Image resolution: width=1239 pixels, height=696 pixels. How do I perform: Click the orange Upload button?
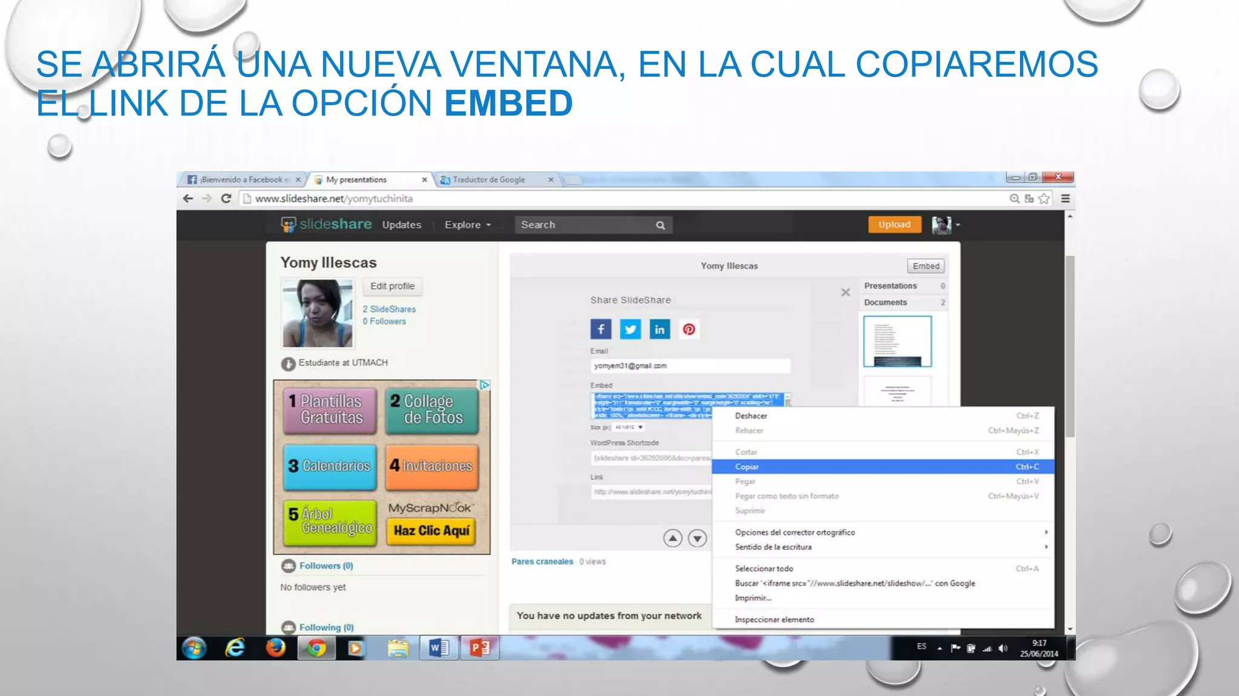click(x=894, y=224)
